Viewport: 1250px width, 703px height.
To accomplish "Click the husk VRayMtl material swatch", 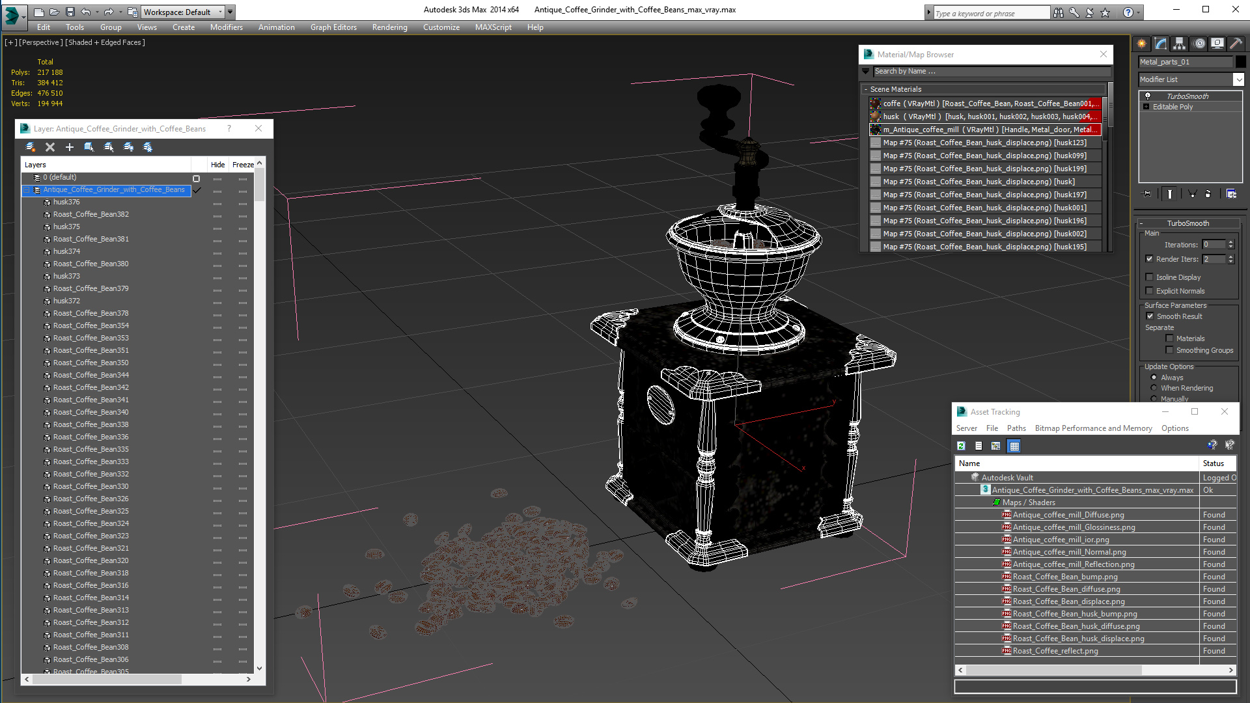I will 876,117.
